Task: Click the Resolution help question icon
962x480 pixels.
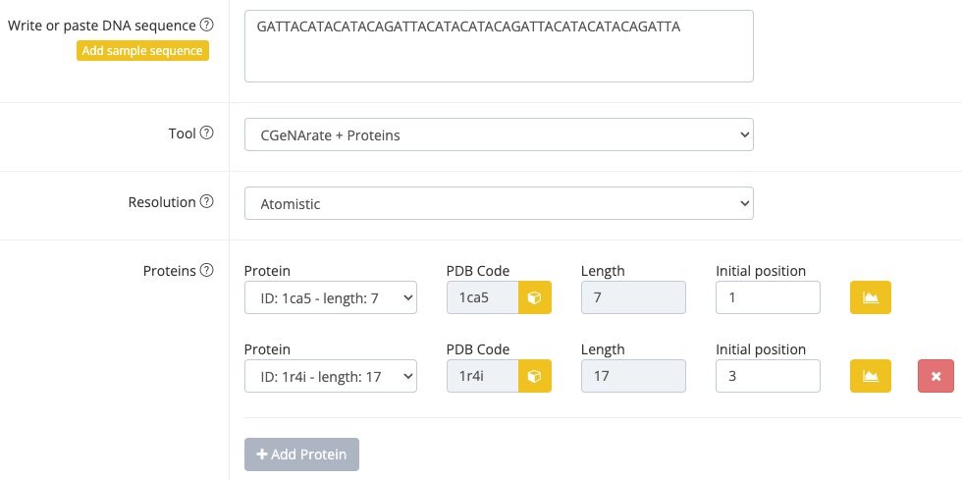Action: pos(206,202)
